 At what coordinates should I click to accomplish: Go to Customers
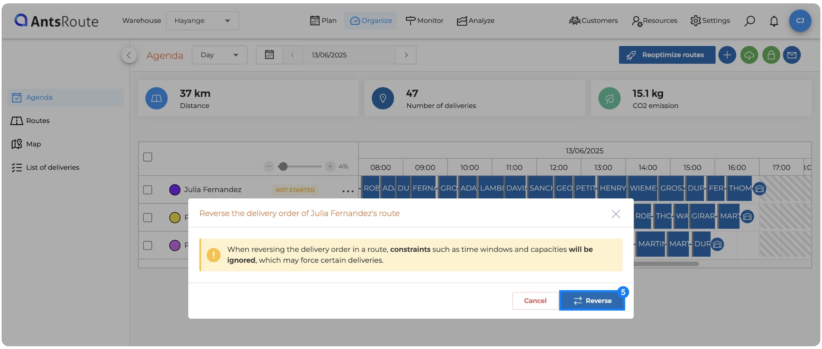coord(593,20)
